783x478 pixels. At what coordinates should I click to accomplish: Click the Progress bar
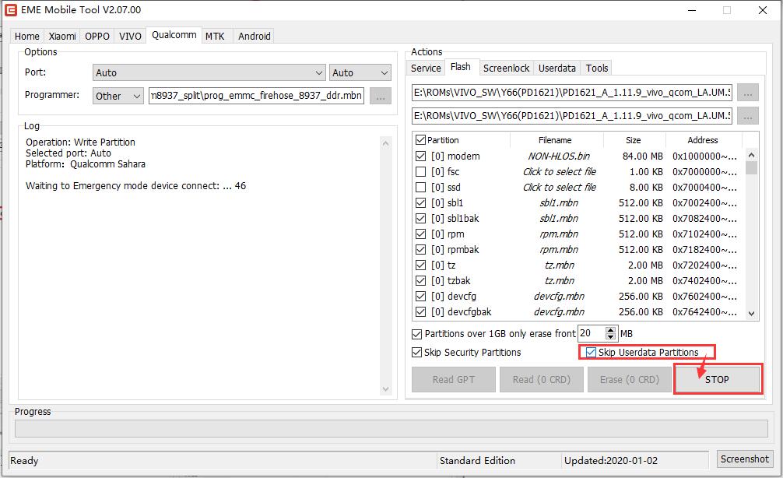[391, 428]
